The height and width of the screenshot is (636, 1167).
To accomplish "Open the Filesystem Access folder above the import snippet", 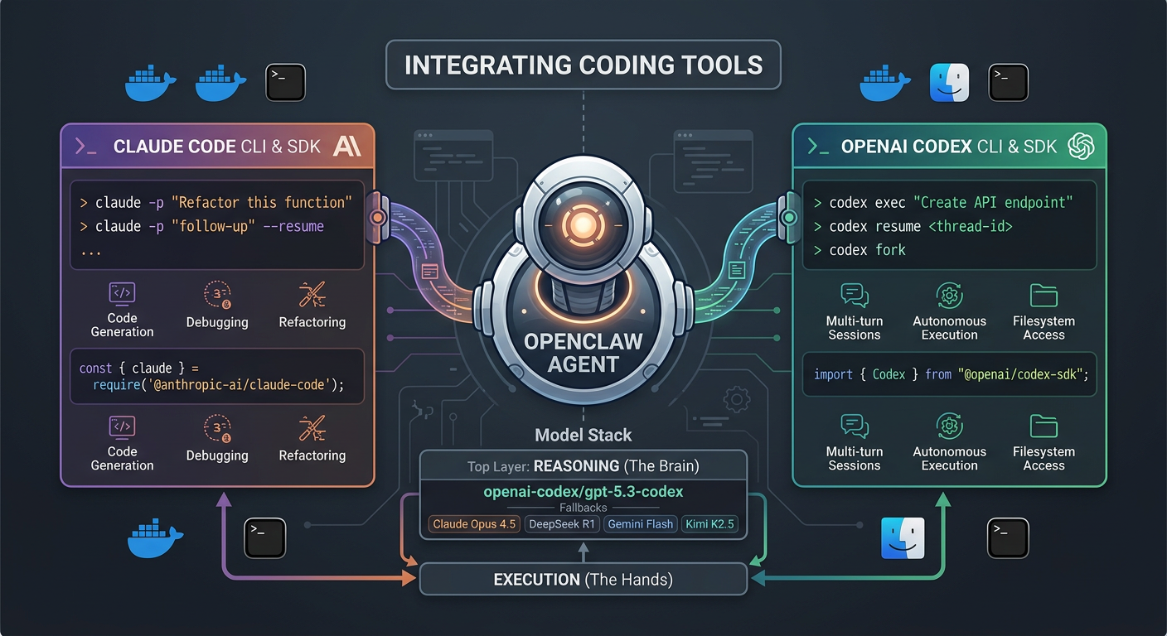I will coord(1044,295).
